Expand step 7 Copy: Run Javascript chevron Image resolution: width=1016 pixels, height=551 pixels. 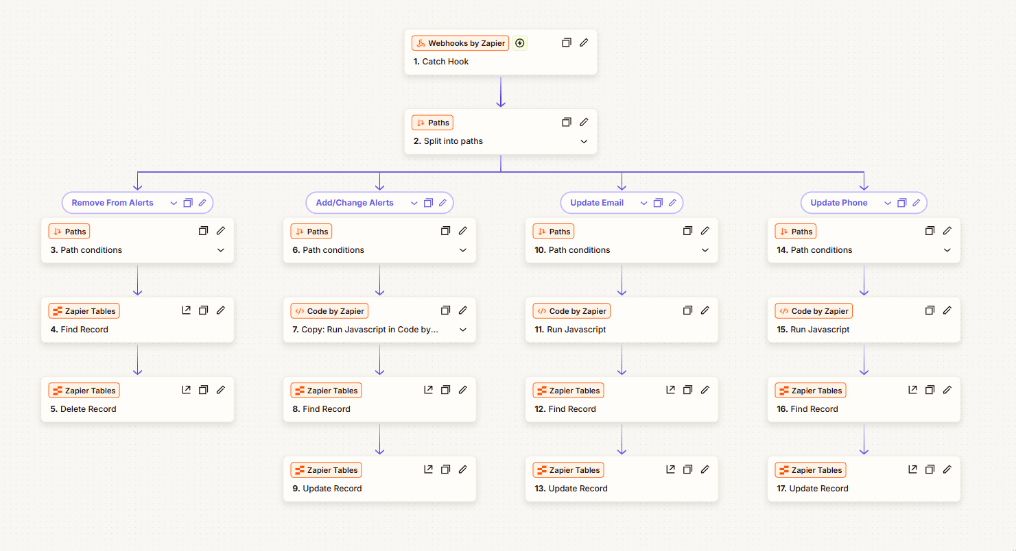pos(463,330)
